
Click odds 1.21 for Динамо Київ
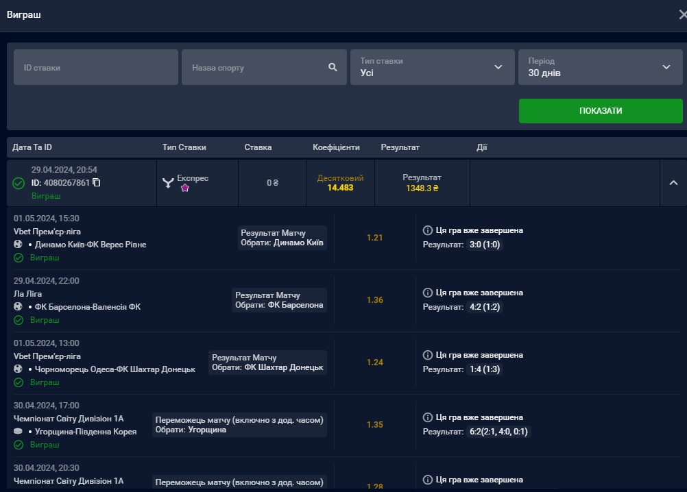[374, 238]
